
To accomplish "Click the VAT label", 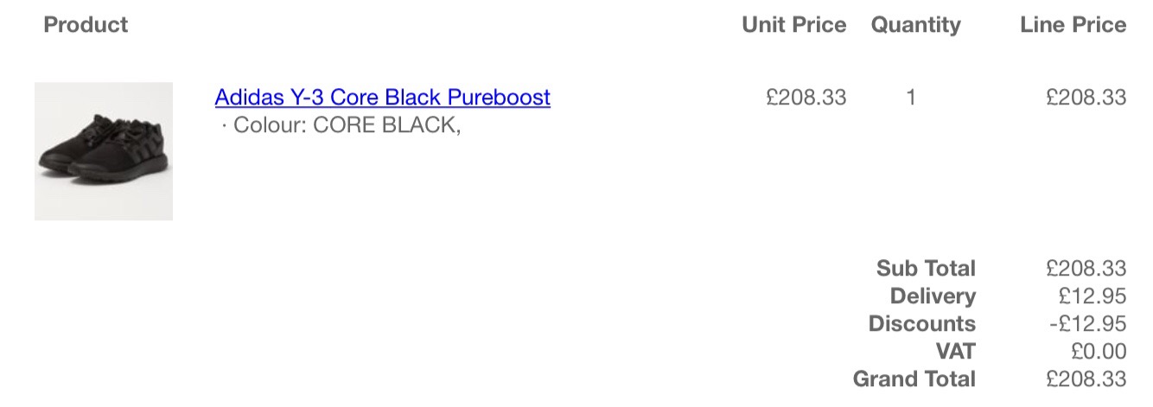I will 954,352.
